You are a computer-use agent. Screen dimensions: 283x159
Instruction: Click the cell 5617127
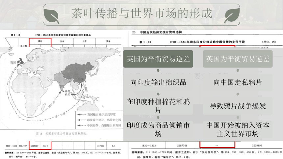pyautogui.click(x=34, y=146)
